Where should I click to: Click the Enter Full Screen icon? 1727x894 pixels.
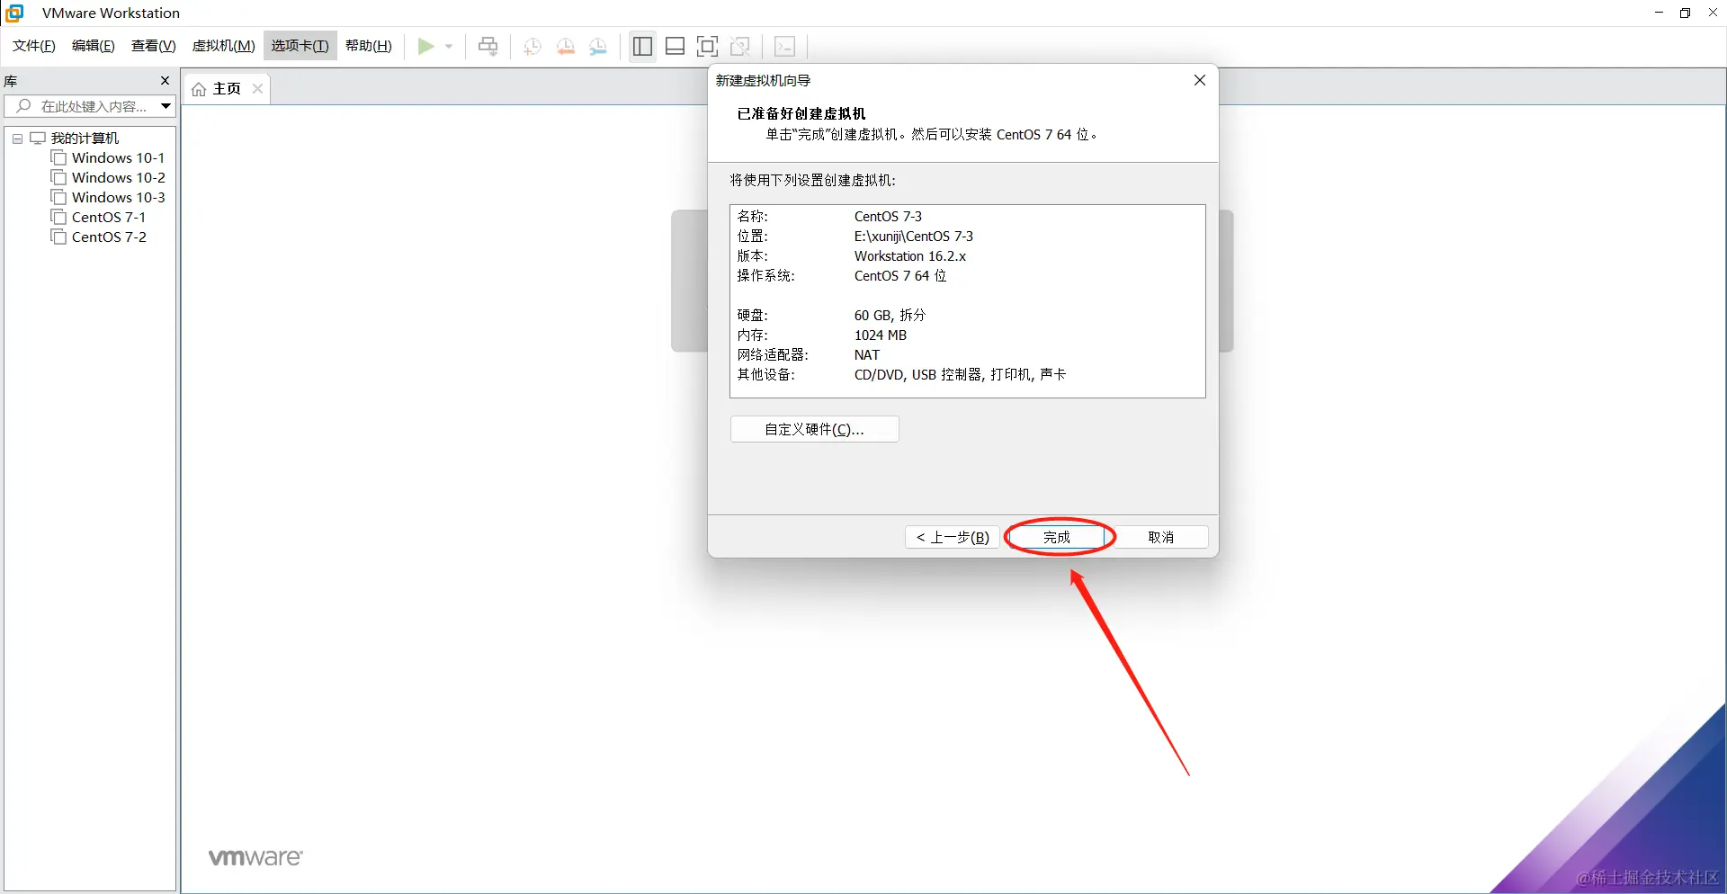point(708,46)
